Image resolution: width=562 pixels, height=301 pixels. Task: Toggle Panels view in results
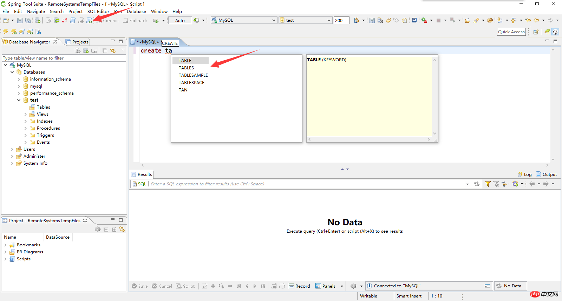coord(326,286)
